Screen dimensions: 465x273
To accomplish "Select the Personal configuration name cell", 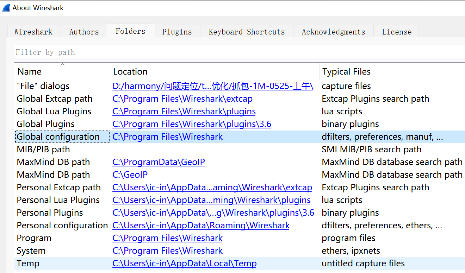I will click(62, 226).
